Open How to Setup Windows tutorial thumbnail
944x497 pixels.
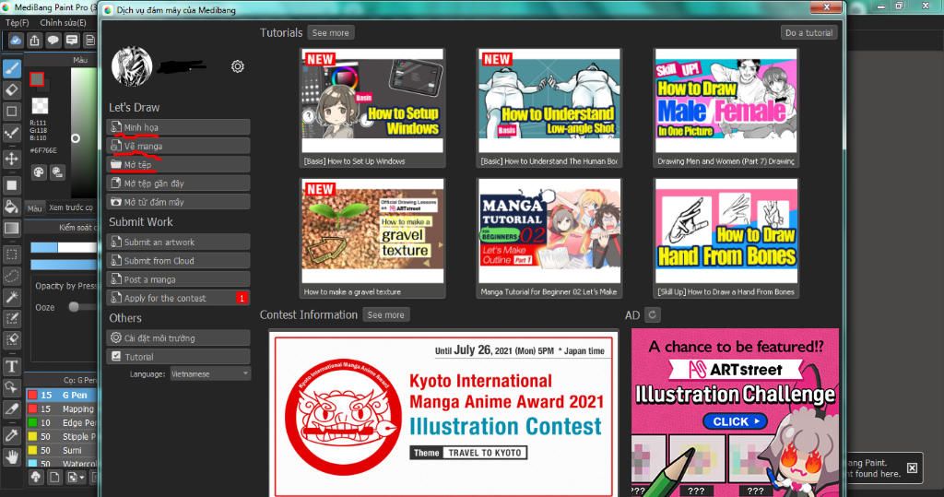point(372,101)
